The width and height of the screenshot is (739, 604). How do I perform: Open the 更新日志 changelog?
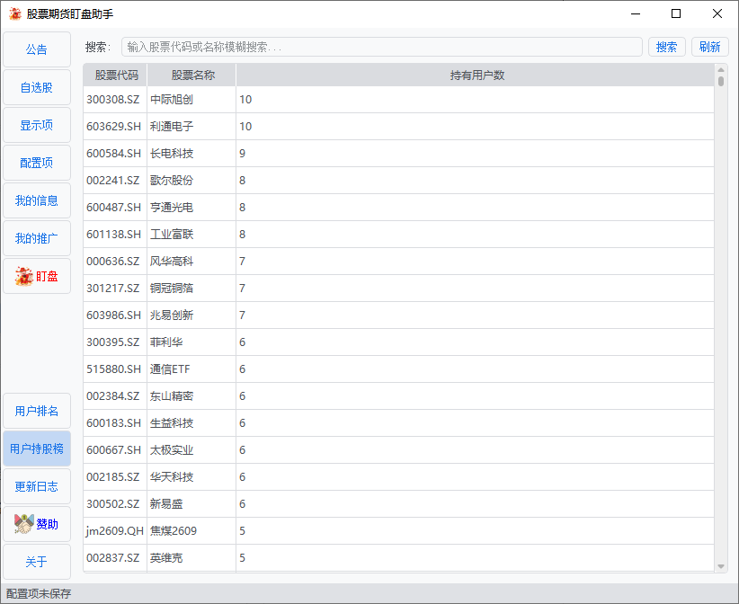(x=37, y=486)
